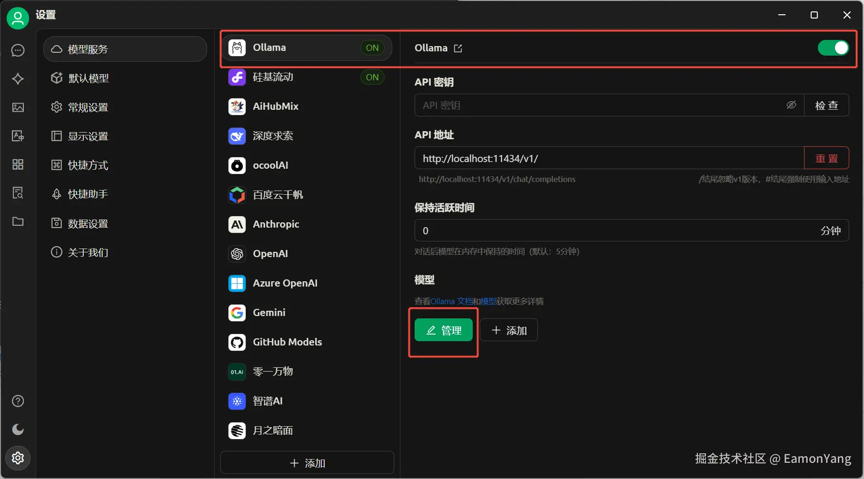Select the Ollama provider entry
Image resolution: width=864 pixels, height=479 pixels.
click(307, 48)
